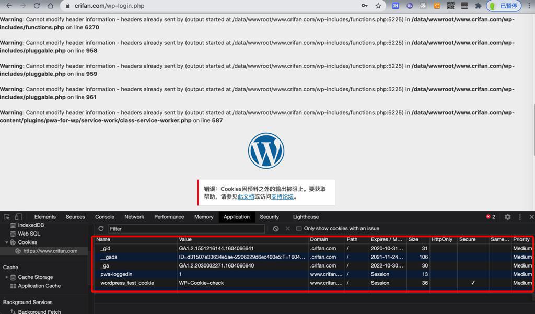Open the 此文档 documentation link
The width and height of the screenshot is (535, 314).
coord(246,196)
